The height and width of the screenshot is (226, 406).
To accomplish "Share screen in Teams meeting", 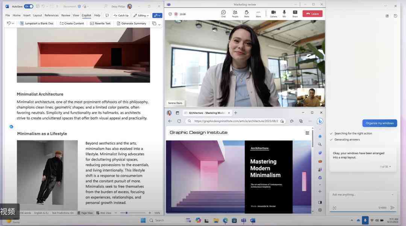I will (295, 14).
